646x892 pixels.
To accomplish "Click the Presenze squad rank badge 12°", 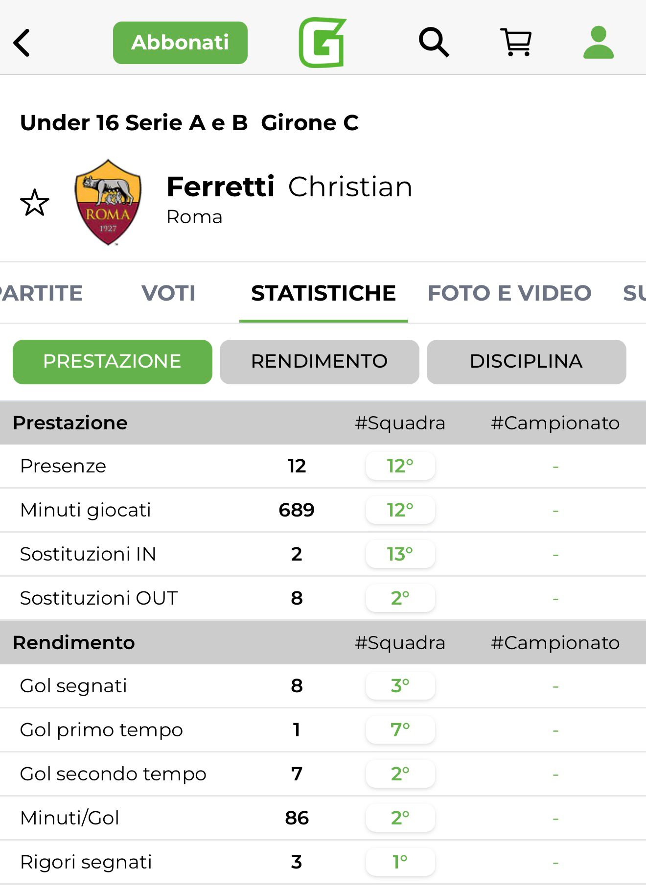I will coord(400,466).
